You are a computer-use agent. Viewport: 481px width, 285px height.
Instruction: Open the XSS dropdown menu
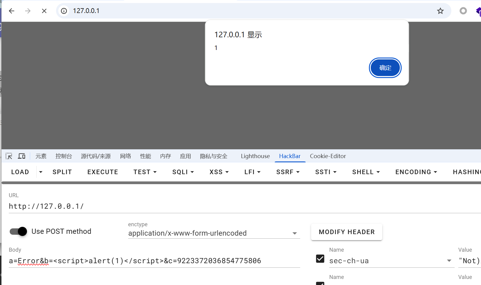(219, 172)
